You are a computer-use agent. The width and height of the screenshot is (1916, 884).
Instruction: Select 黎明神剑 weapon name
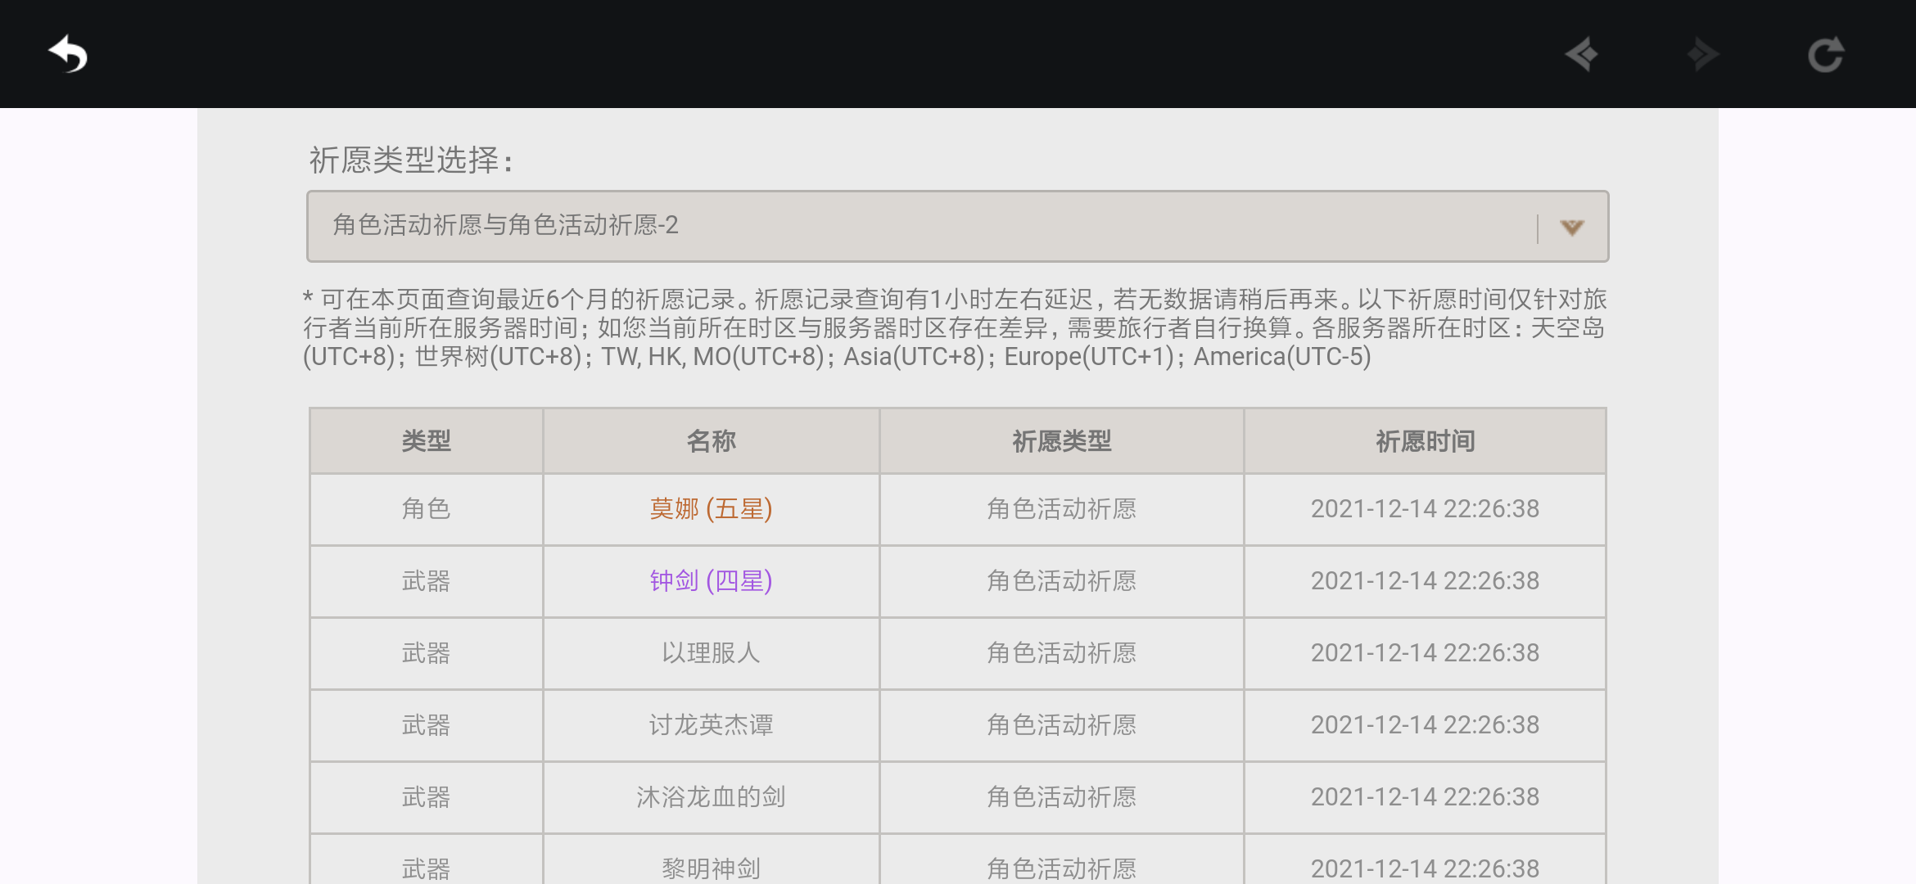coord(711,868)
